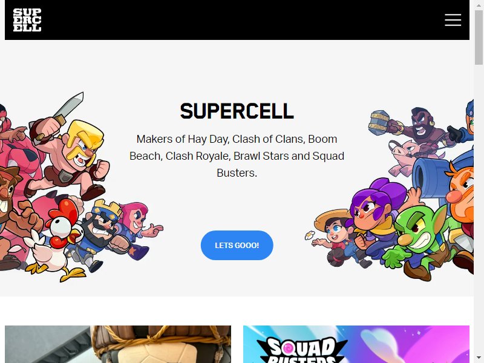Viewport: 484px width, 363px height.
Task: Open the hamburger menu
Action: (x=453, y=20)
